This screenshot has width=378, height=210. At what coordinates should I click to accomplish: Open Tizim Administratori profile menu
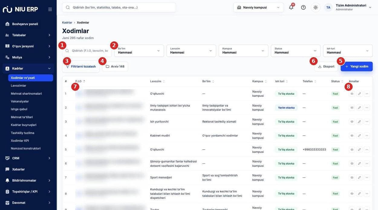click(x=348, y=7)
